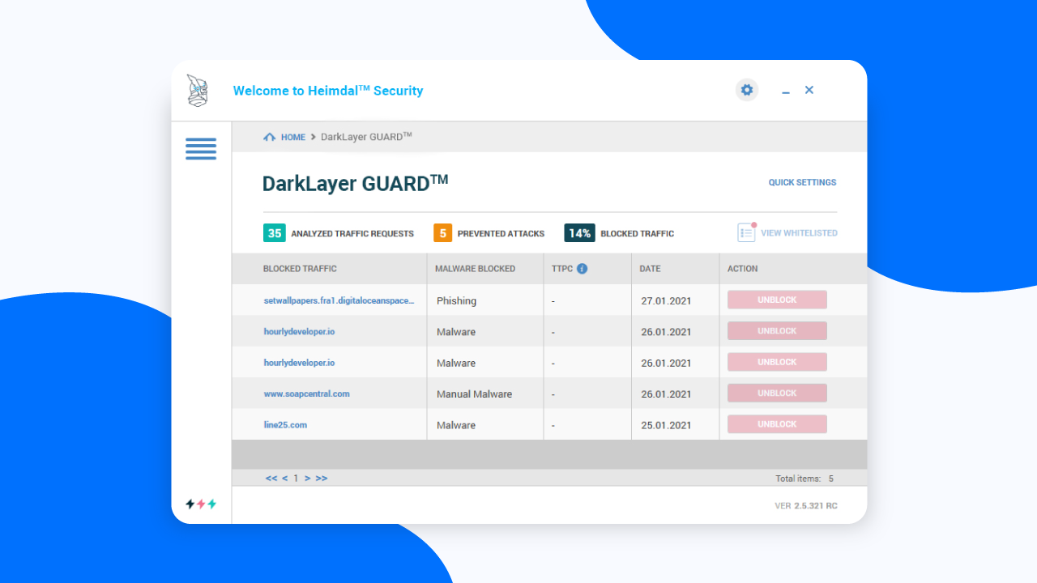
Task: Click the ANALYZED TRAFFIC REQUESTS label
Action: (x=352, y=234)
